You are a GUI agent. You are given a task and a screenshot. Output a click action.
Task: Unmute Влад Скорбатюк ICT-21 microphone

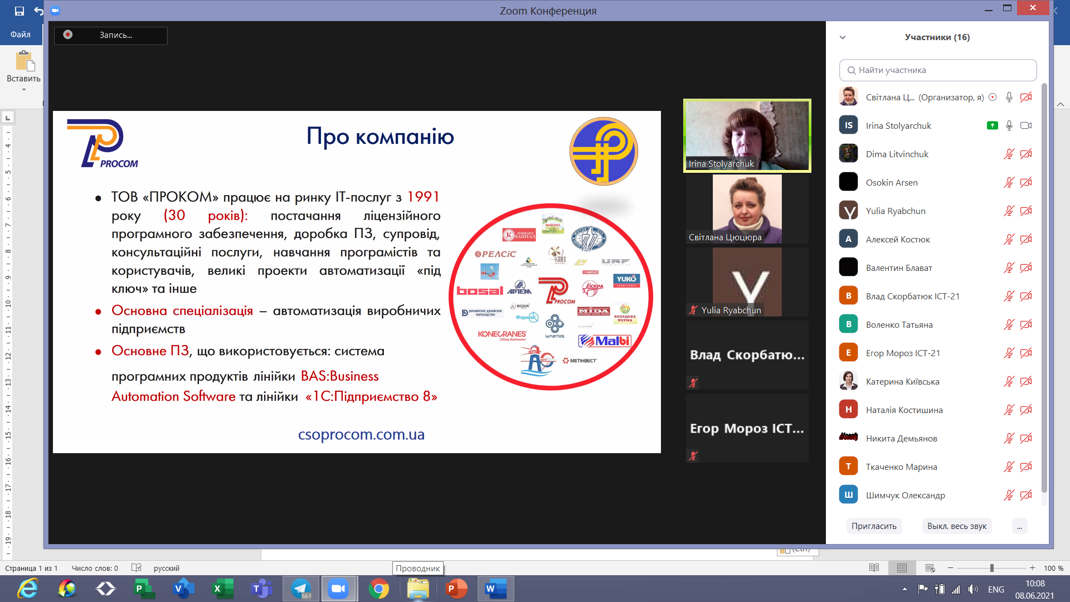pos(1009,297)
